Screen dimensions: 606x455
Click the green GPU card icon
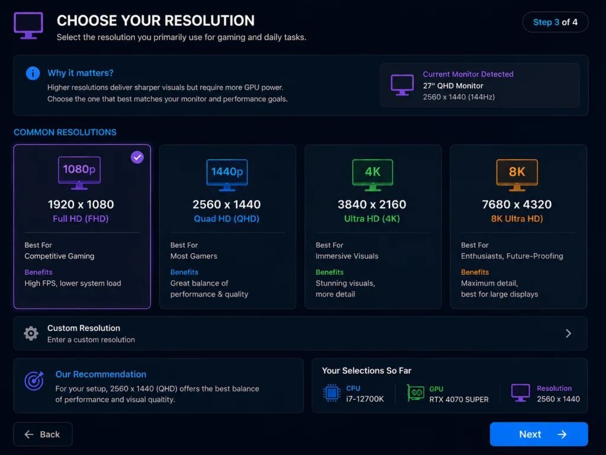point(415,393)
